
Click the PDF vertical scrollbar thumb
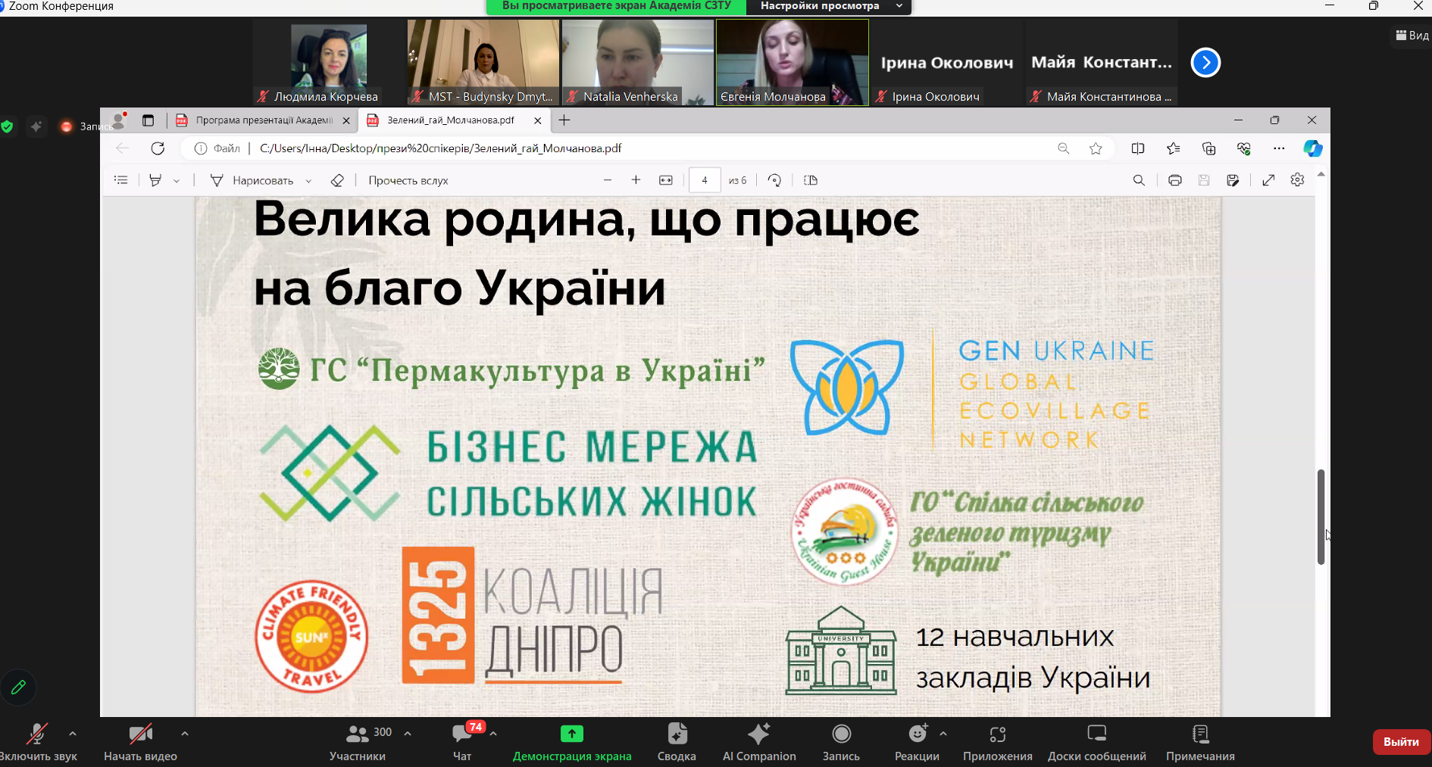(1321, 517)
